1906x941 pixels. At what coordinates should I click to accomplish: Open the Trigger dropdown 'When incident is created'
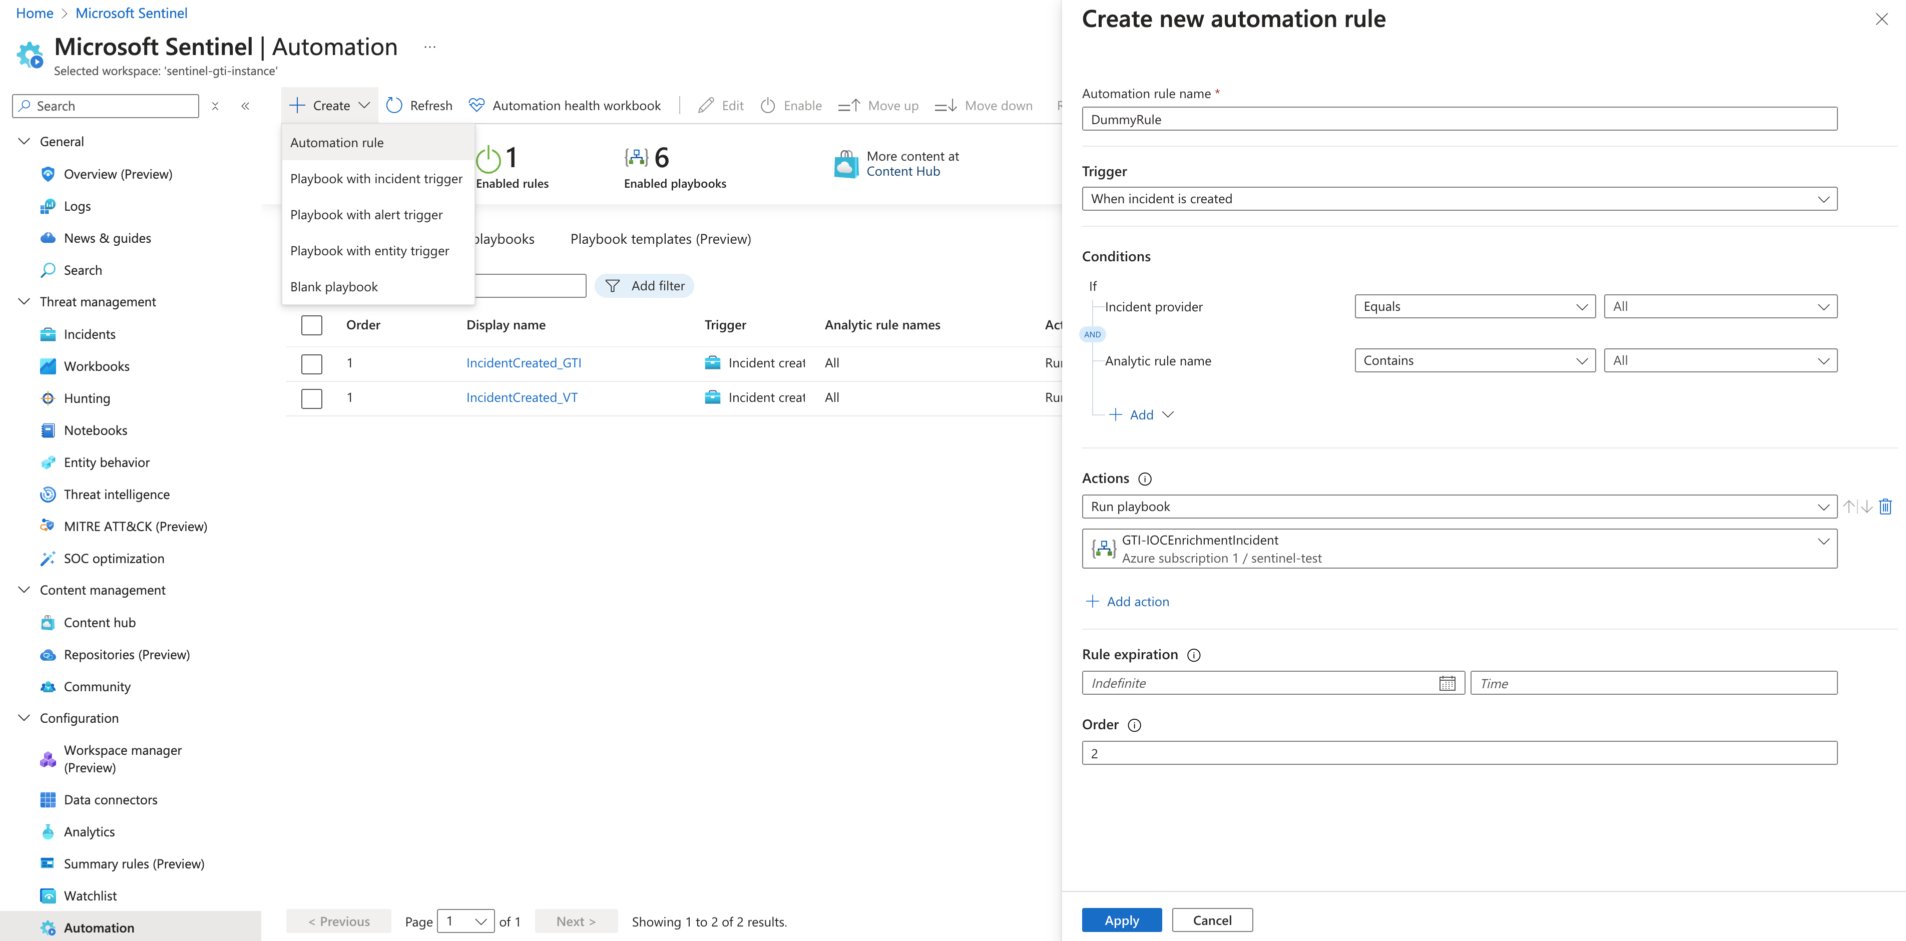[1459, 198]
